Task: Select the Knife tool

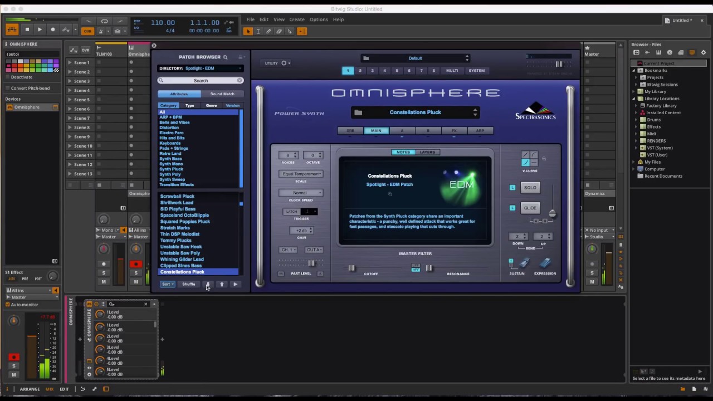Action: click(290, 31)
